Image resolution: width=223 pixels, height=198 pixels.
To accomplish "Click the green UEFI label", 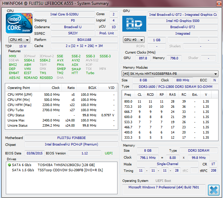I will 109,153.
